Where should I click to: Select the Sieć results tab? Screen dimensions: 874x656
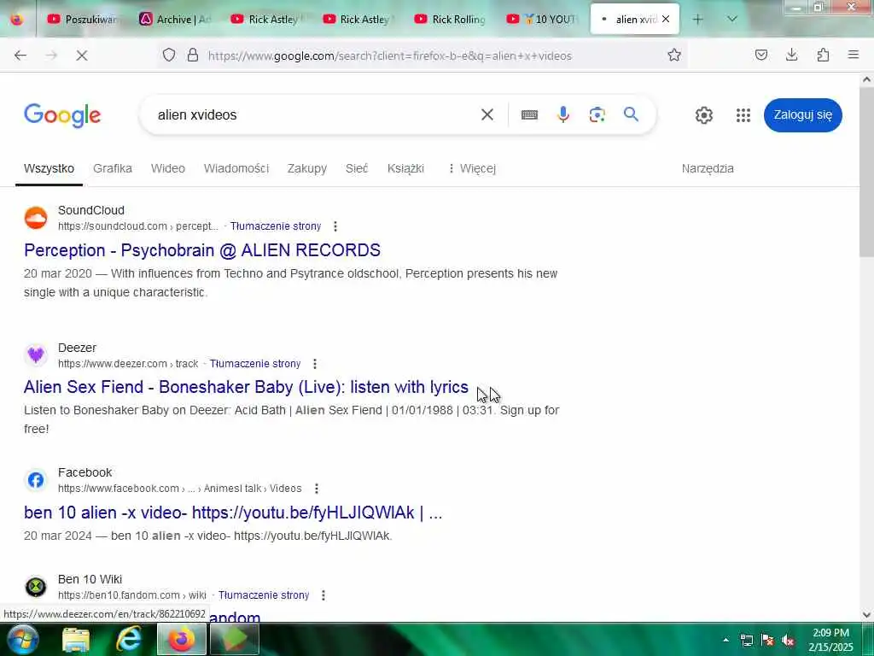[357, 168]
